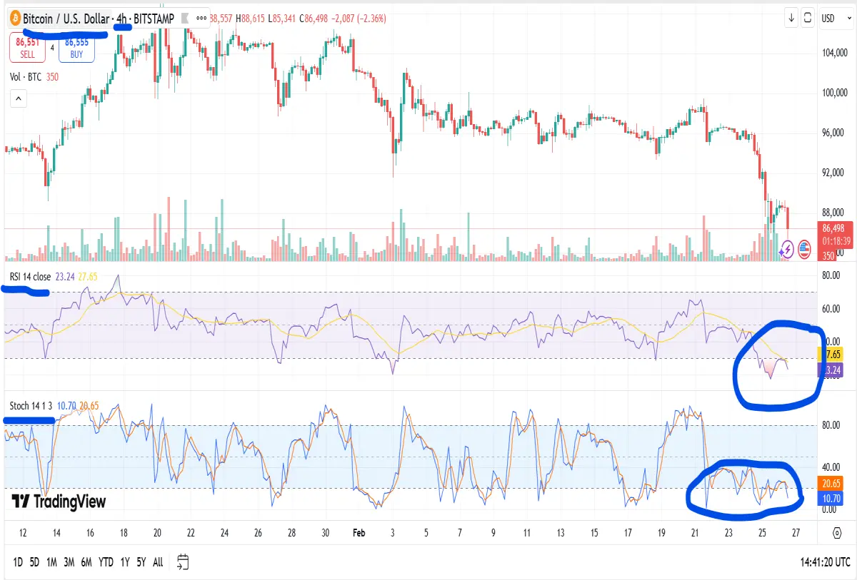Set range to 3M
This screenshot has height=580, width=857.
coord(69,562)
